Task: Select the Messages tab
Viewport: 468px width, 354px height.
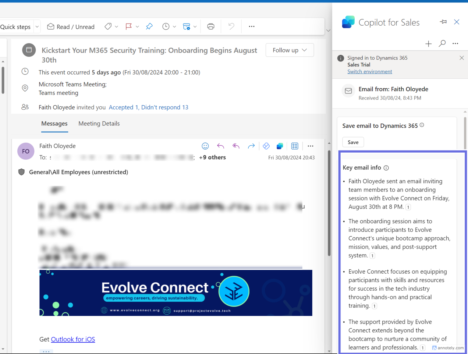Action: [x=55, y=124]
